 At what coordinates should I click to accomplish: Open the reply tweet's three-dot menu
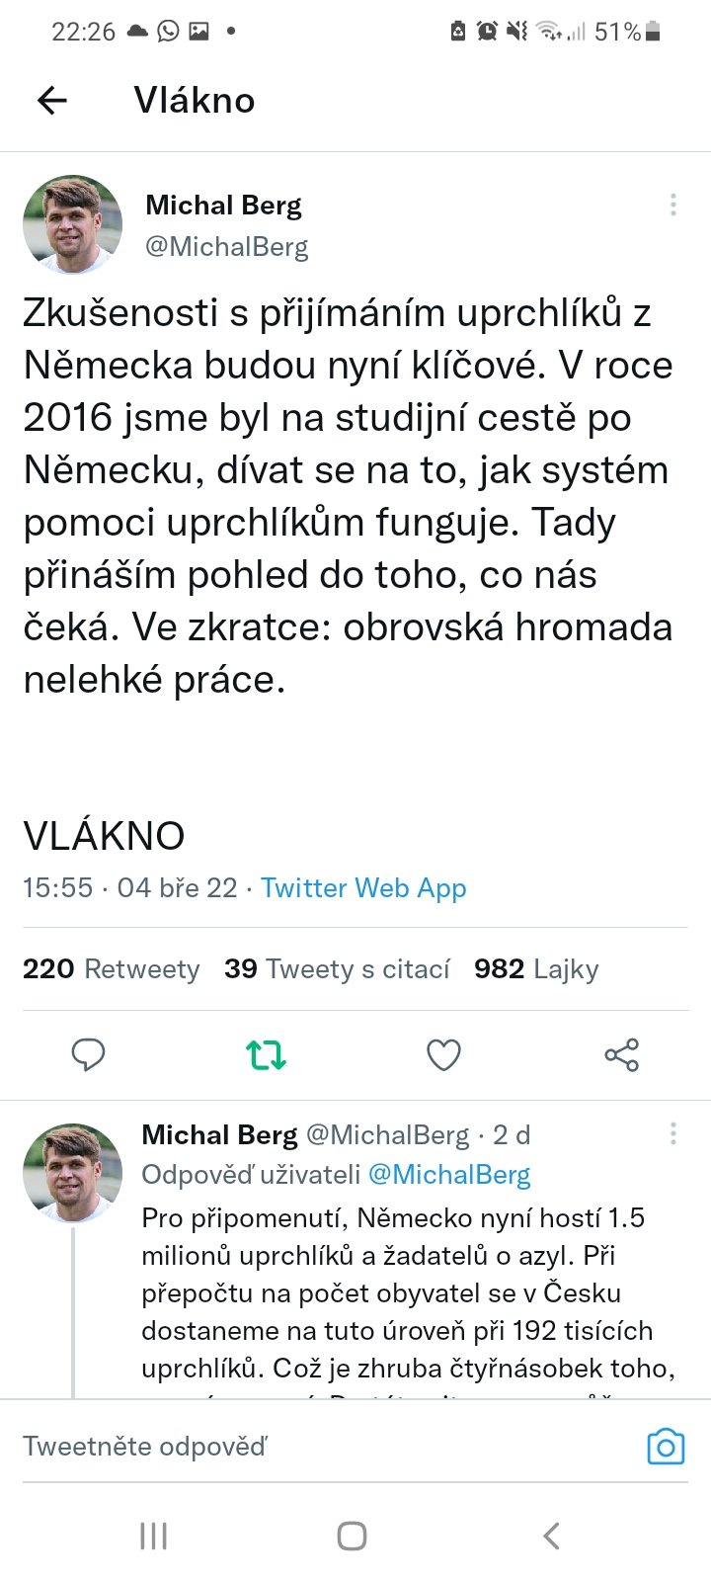click(673, 1133)
